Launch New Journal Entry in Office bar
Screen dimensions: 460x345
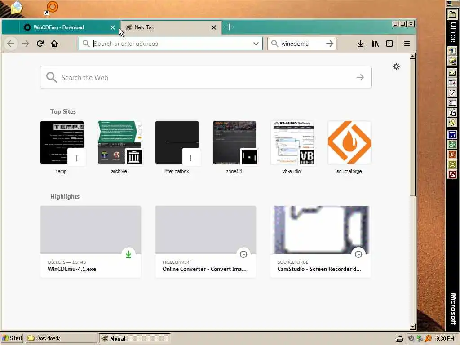pos(452,113)
